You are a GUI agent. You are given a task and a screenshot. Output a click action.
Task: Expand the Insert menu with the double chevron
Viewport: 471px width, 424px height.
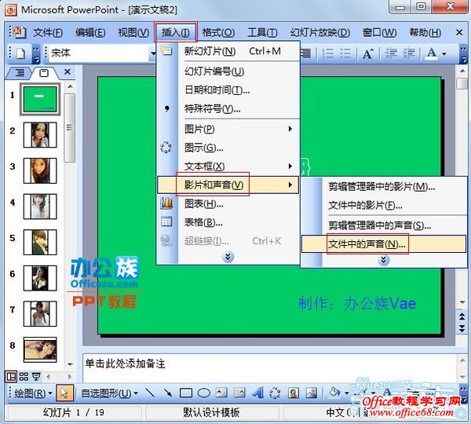[228, 256]
